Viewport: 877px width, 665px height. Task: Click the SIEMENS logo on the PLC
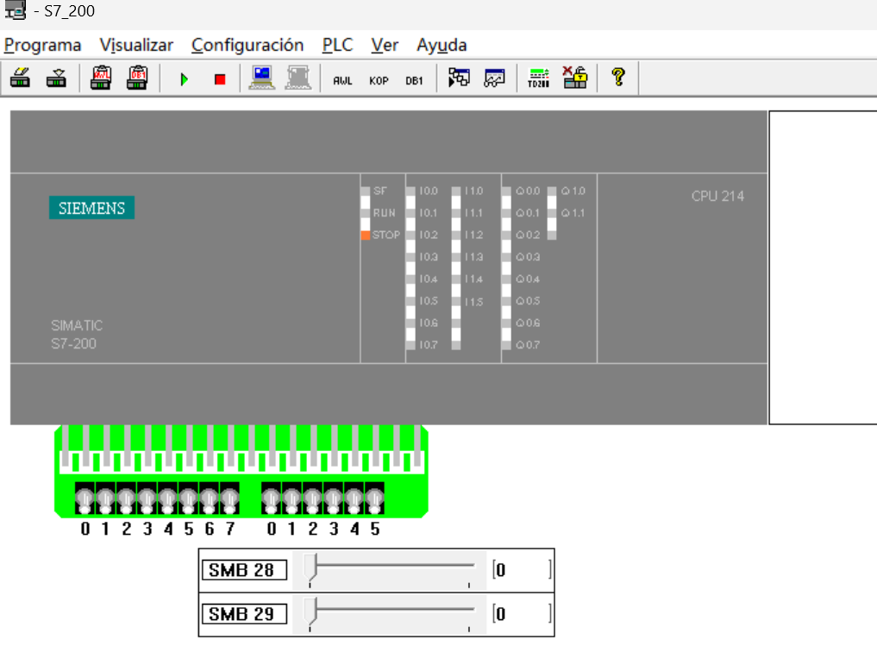91,208
